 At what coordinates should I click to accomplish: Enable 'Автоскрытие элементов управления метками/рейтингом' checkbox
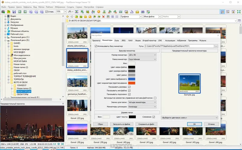click(155, 98)
